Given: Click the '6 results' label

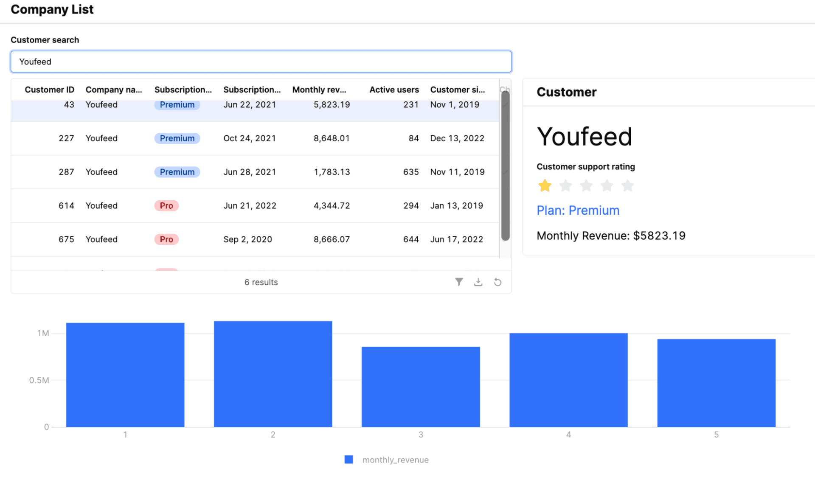Looking at the screenshot, I should (261, 282).
